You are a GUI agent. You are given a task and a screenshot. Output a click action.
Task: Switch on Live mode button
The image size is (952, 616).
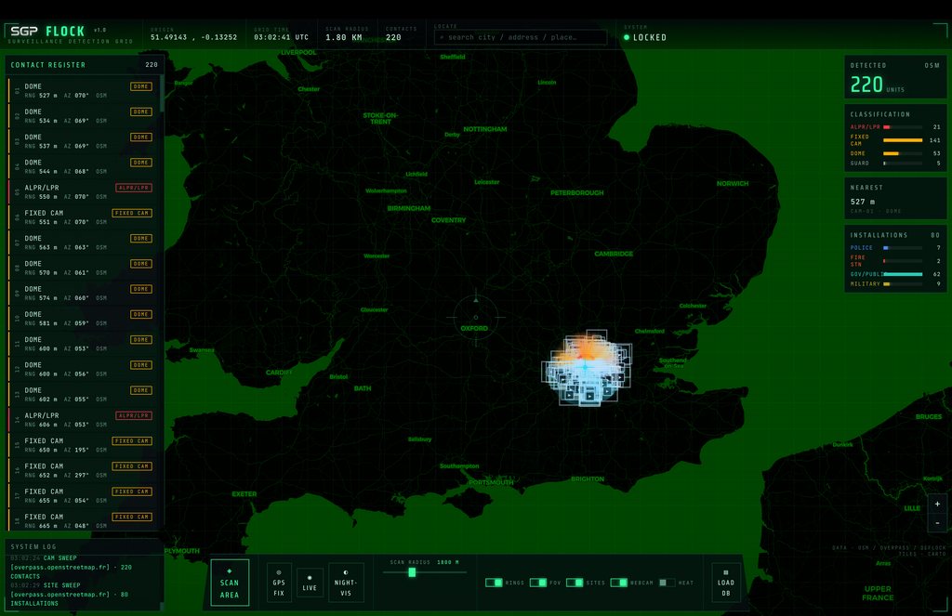310,583
